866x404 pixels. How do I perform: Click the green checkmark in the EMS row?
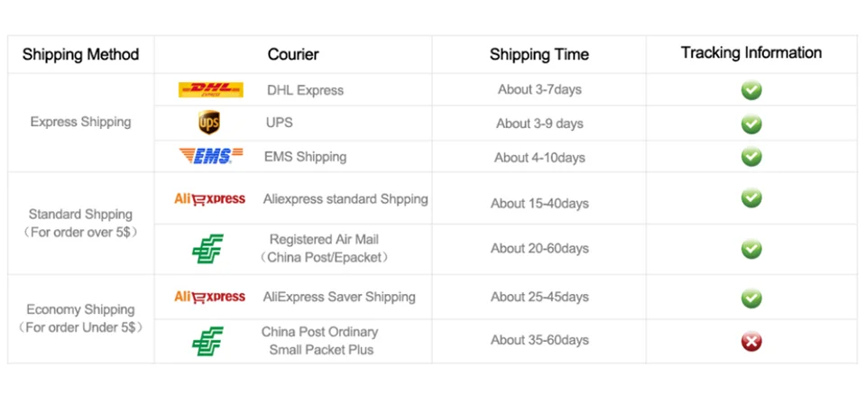[x=751, y=157]
